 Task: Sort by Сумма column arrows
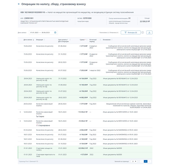(86, 40)
